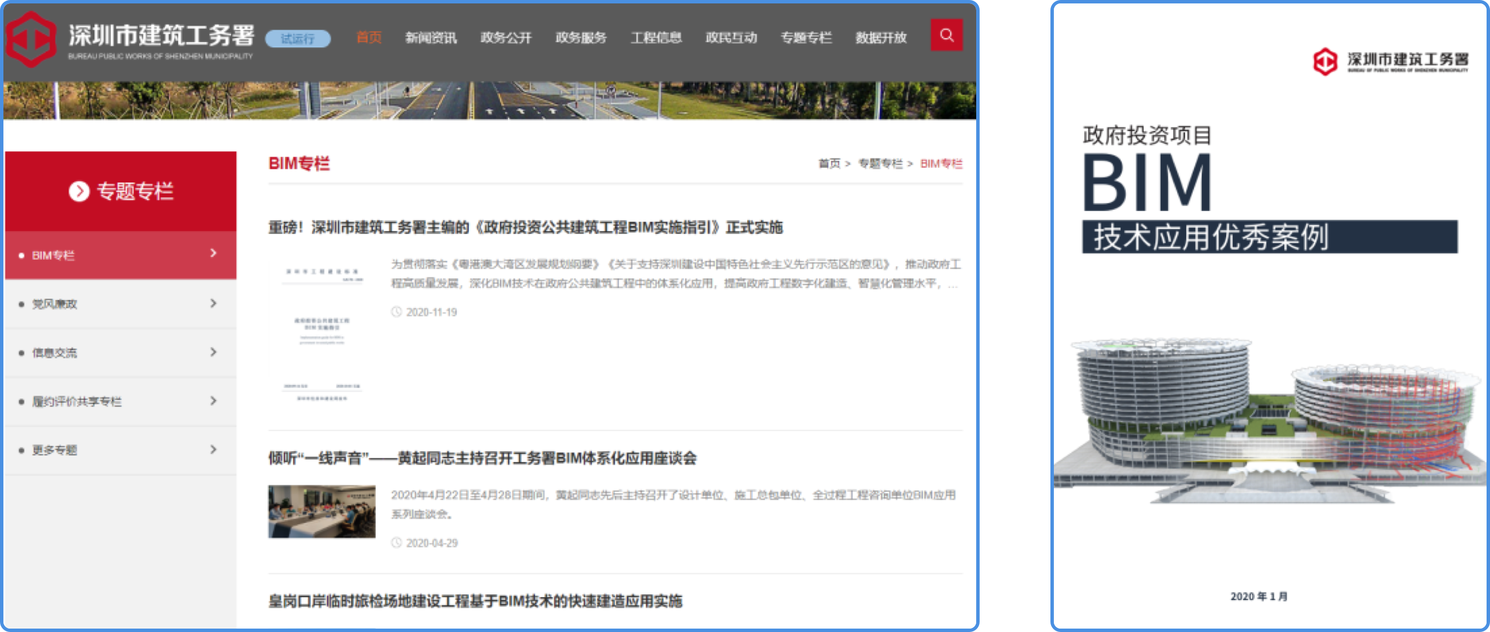
Task: Click the circled arrow icon beside 专题专栏
Action: (x=79, y=191)
